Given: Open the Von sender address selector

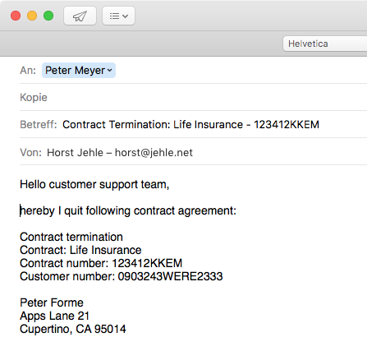Looking at the screenshot, I should 120,152.
